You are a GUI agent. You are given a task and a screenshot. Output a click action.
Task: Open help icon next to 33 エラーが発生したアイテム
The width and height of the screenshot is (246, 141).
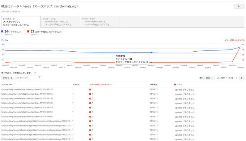tap(60, 32)
